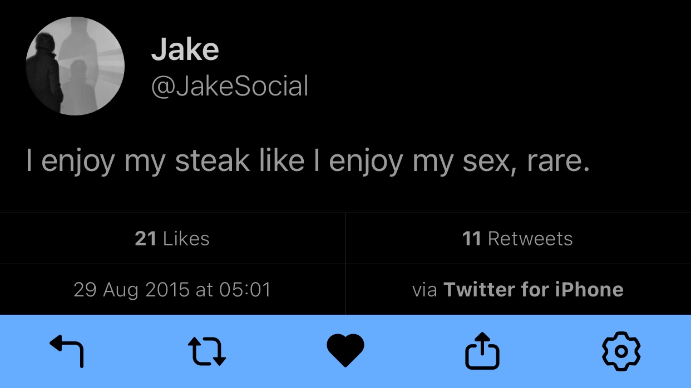Click the first "enjoy" in the tweet

pos(78,162)
